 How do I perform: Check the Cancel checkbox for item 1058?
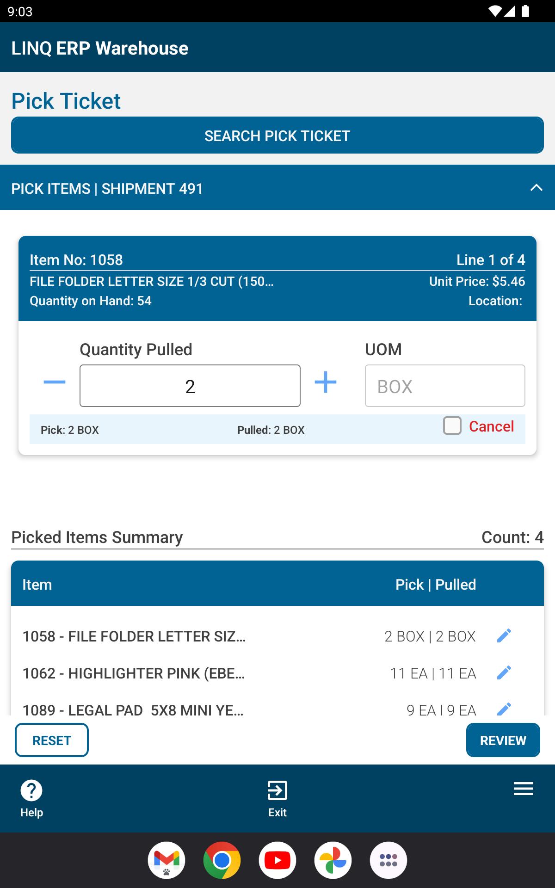pyautogui.click(x=452, y=425)
